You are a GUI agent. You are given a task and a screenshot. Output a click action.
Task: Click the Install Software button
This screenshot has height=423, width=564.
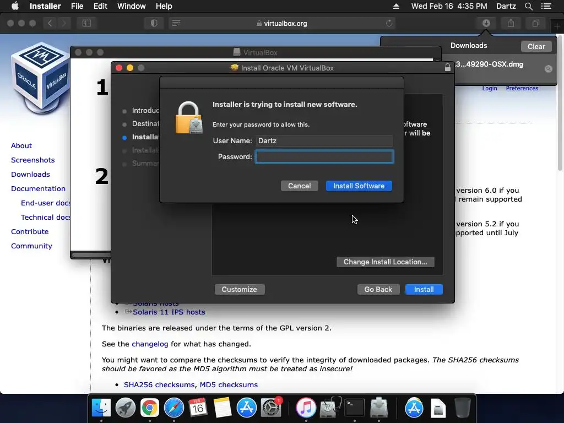[x=359, y=186]
